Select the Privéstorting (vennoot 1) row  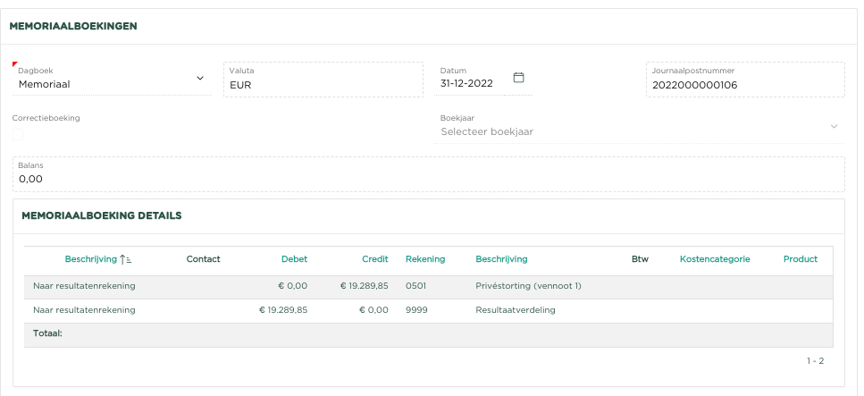tap(528, 286)
